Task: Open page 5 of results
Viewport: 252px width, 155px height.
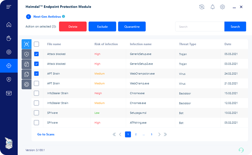Action: tap(152, 134)
